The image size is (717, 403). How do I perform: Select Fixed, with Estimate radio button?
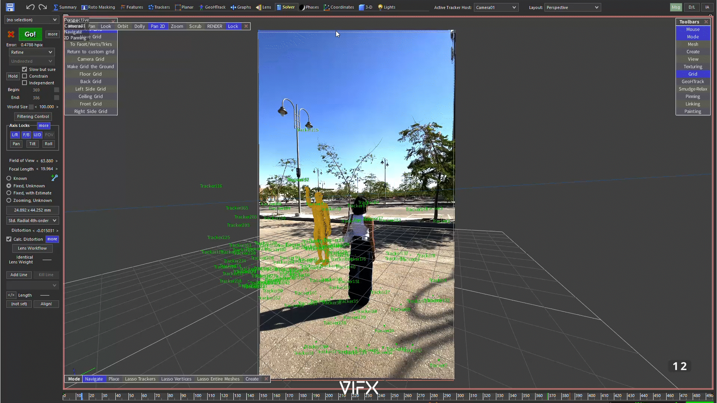[9, 193]
